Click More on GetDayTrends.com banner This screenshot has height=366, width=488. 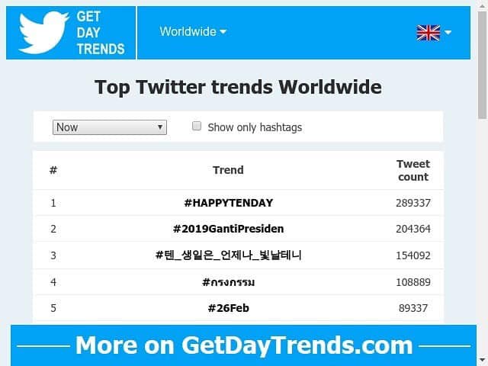(x=243, y=345)
